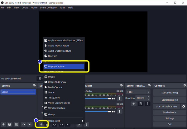
Task: Add a Scene as a source
Action: click(x=64, y=92)
